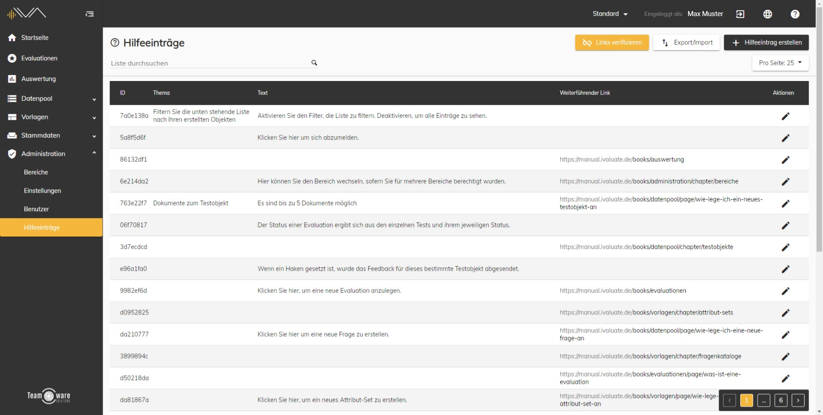The height and width of the screenshot is (415, 823).
Task: Edit entry 763e22f7 with the pencil icon
Action: pyautogui.click(x=786, y=203)
